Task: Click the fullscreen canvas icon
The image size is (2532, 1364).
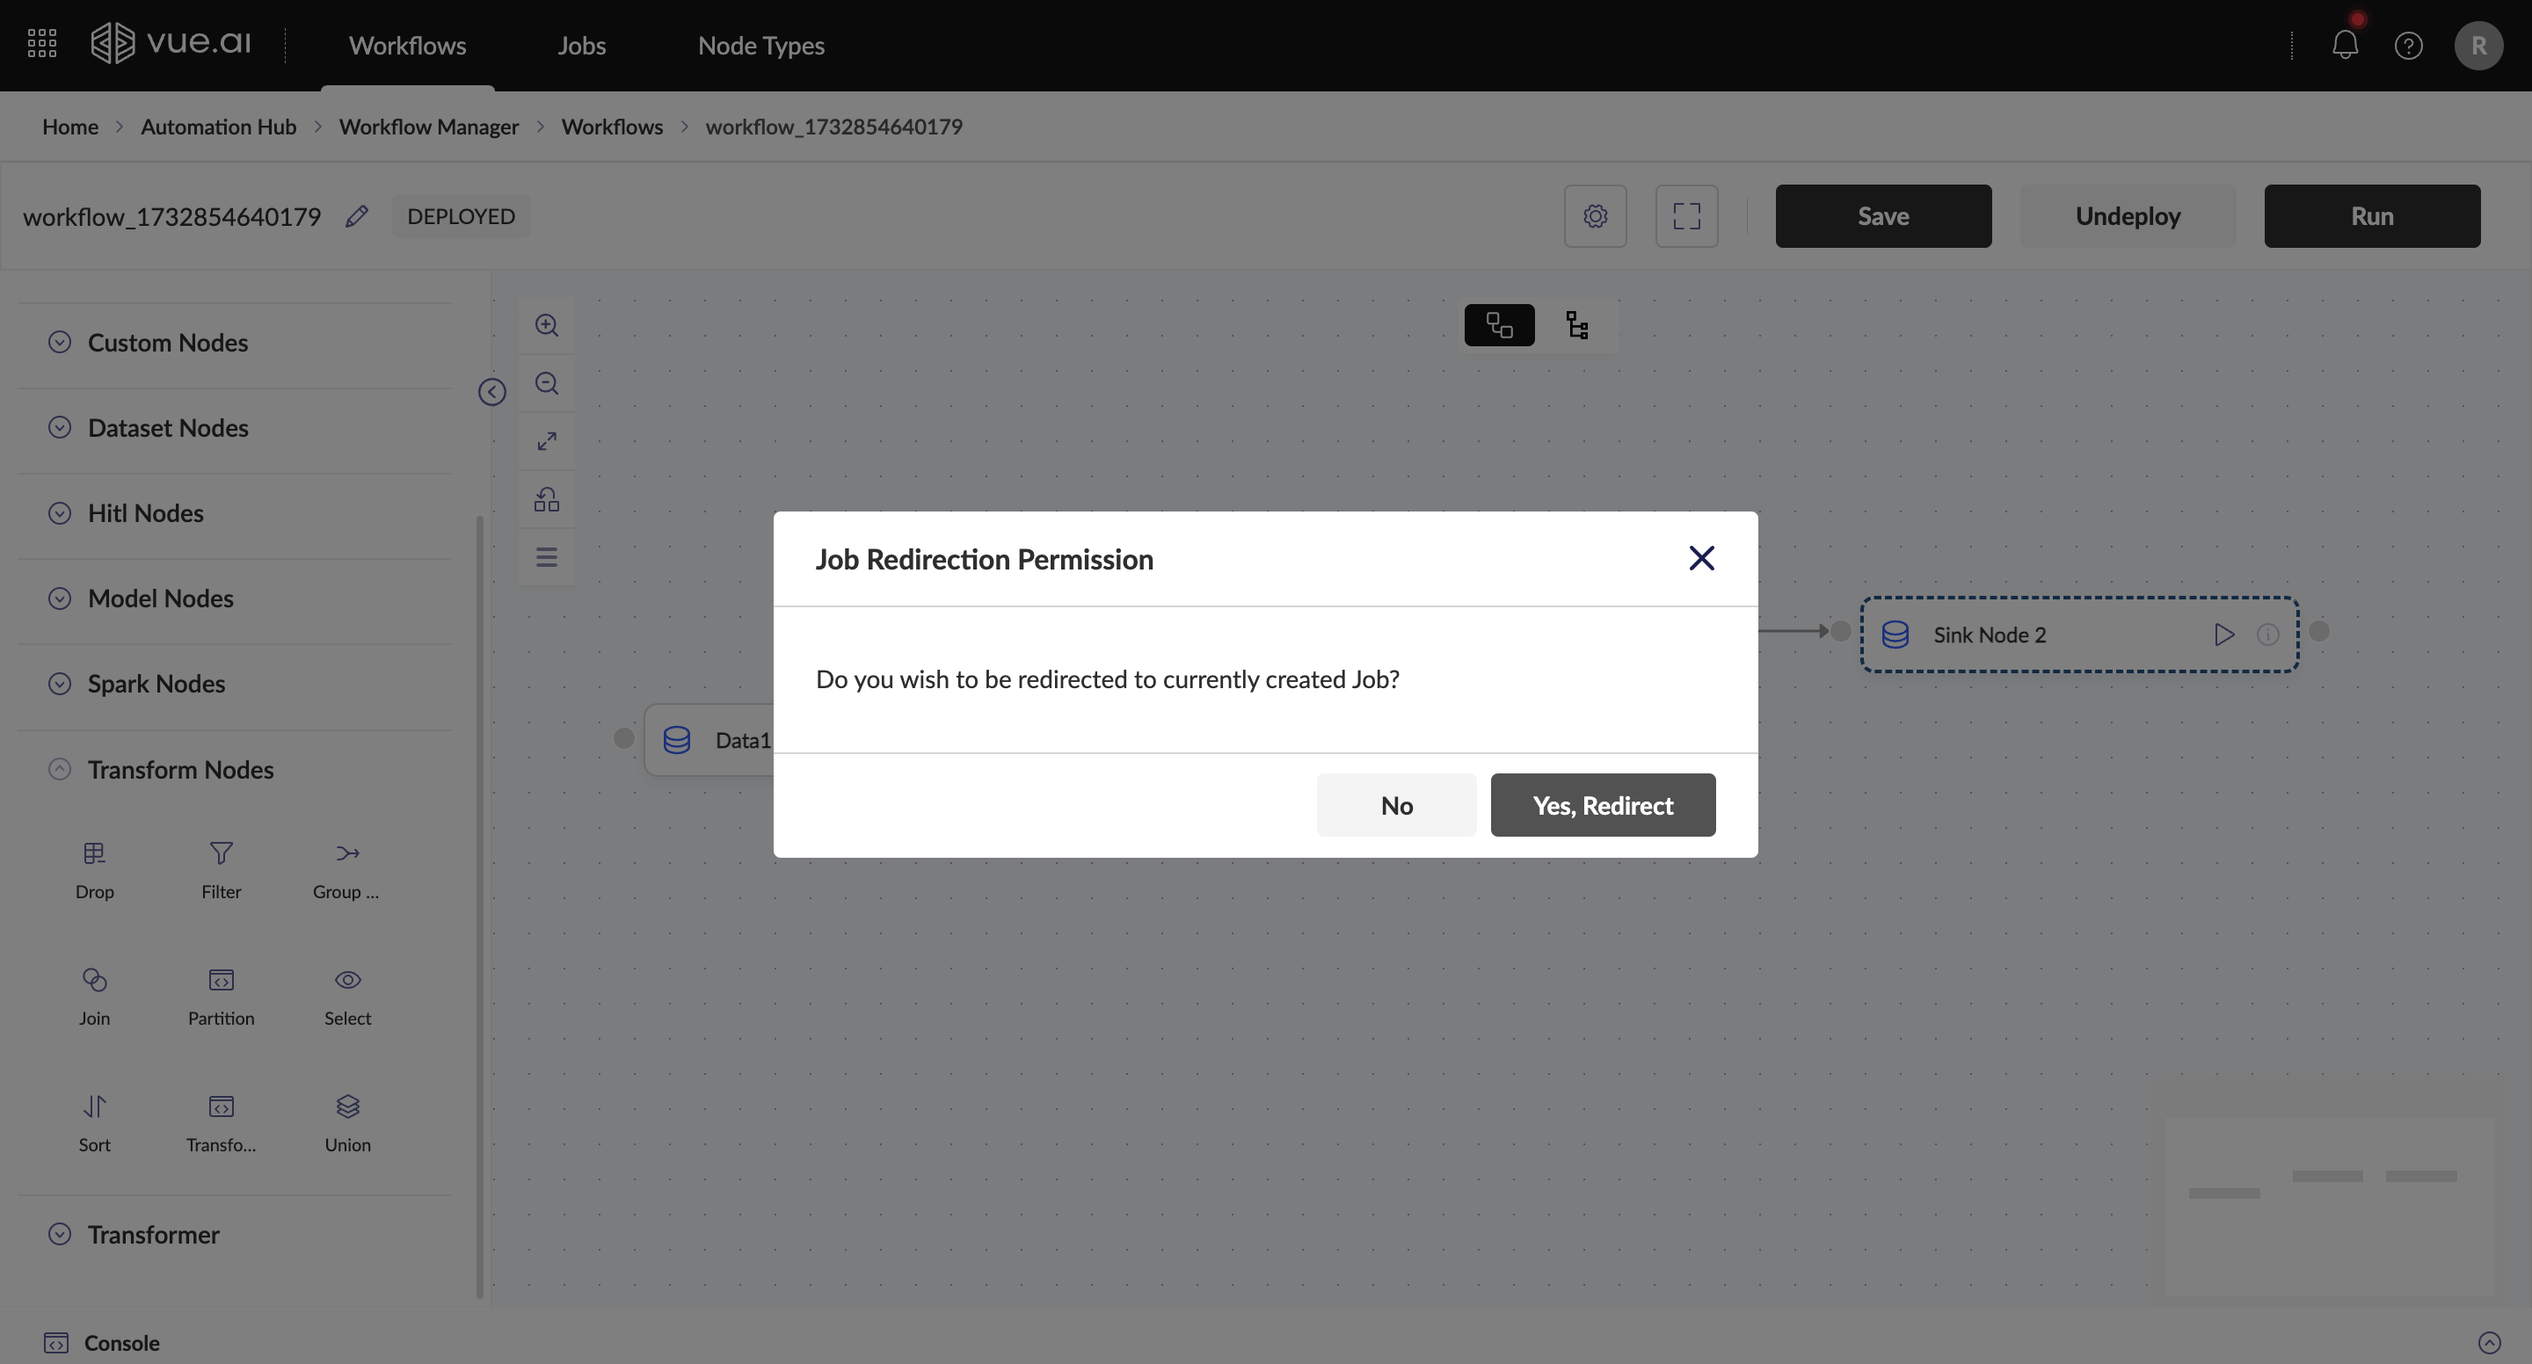Action: click(1685, 216)
